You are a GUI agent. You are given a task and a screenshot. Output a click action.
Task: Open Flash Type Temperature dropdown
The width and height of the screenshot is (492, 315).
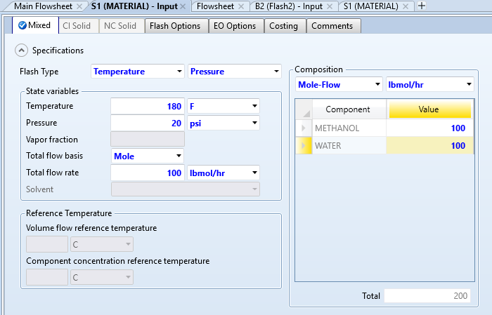point(179,72)
